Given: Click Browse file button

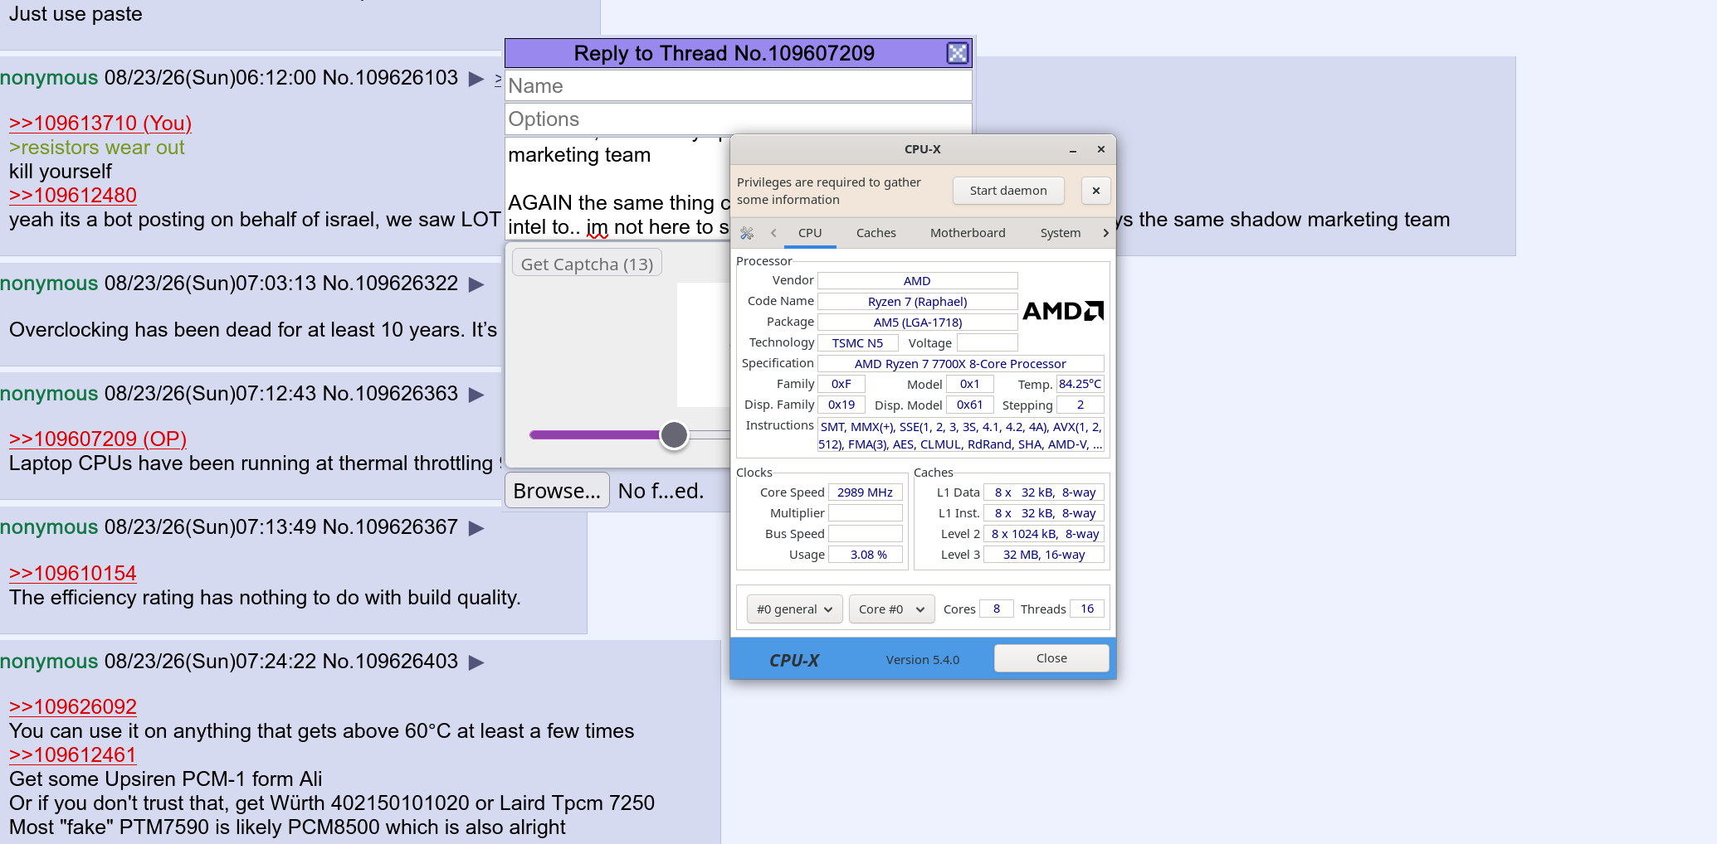Looking at the screenshot, I should pos(557,491).
